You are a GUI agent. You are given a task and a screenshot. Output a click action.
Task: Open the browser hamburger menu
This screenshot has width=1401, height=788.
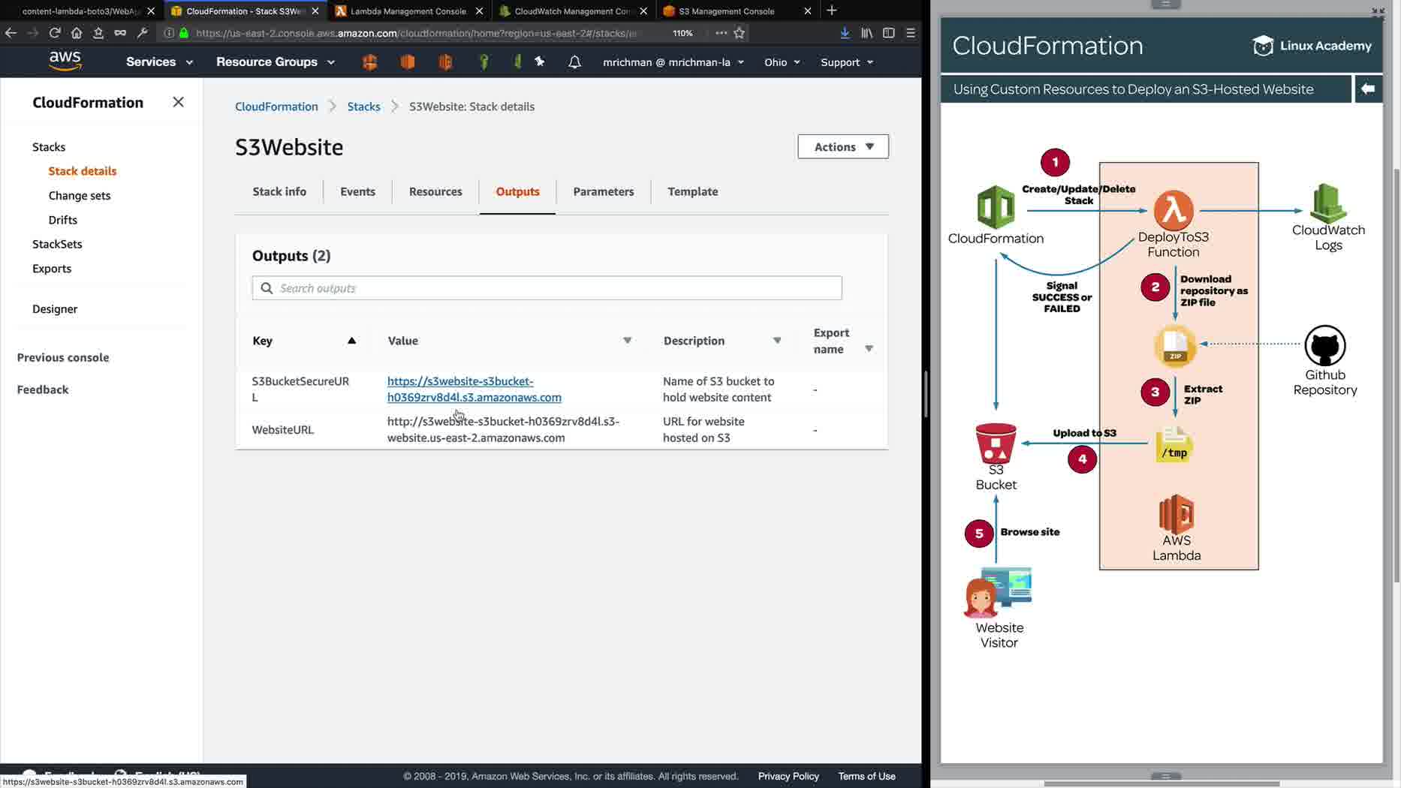point(911,33)
